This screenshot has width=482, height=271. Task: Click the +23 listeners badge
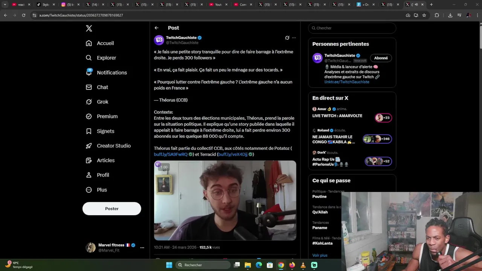(x=383, y=118)
